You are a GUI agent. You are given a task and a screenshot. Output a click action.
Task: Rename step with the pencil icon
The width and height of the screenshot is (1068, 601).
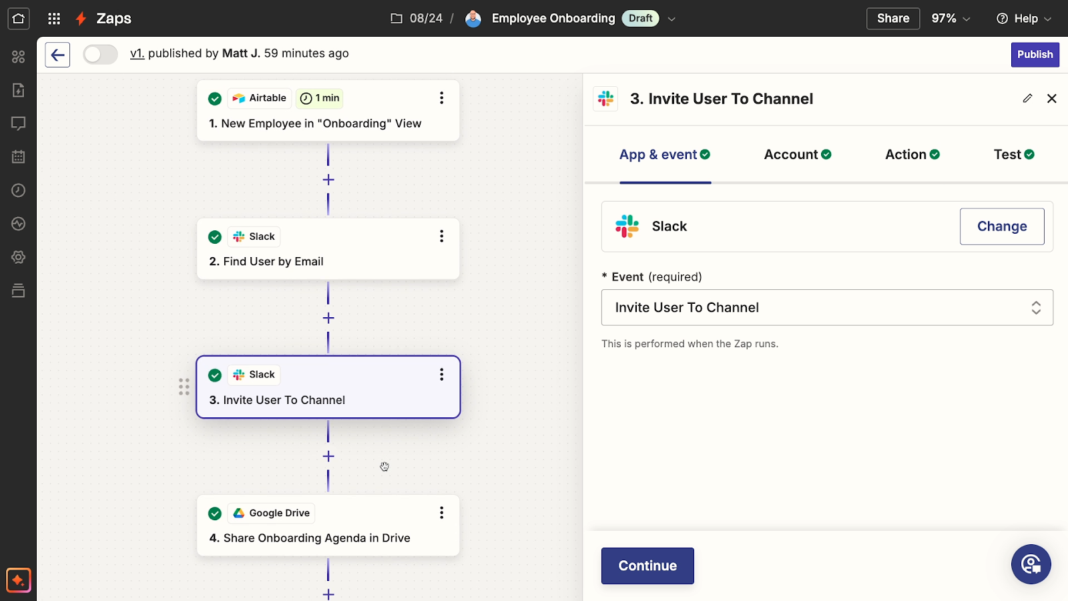click(x=1027, y=98)
